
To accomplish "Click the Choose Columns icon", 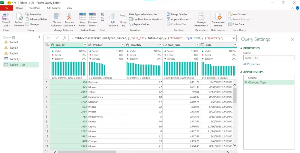I will 57,16.
